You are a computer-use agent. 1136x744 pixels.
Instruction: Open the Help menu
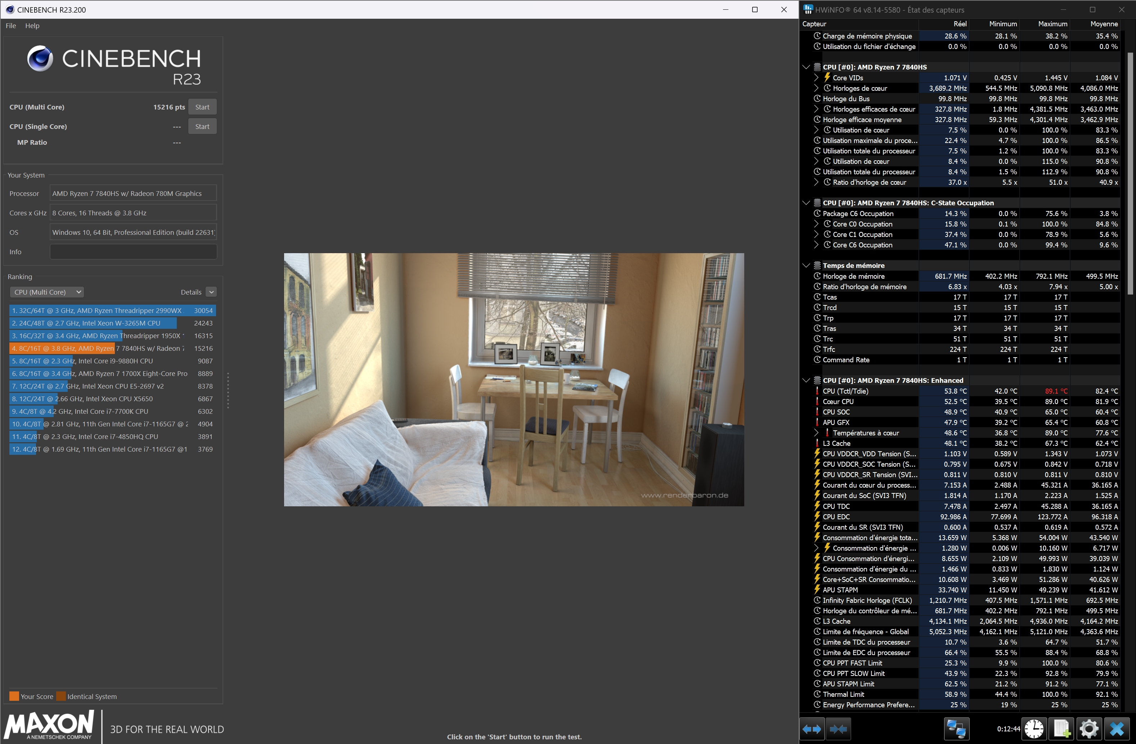(x=32, y=26)
